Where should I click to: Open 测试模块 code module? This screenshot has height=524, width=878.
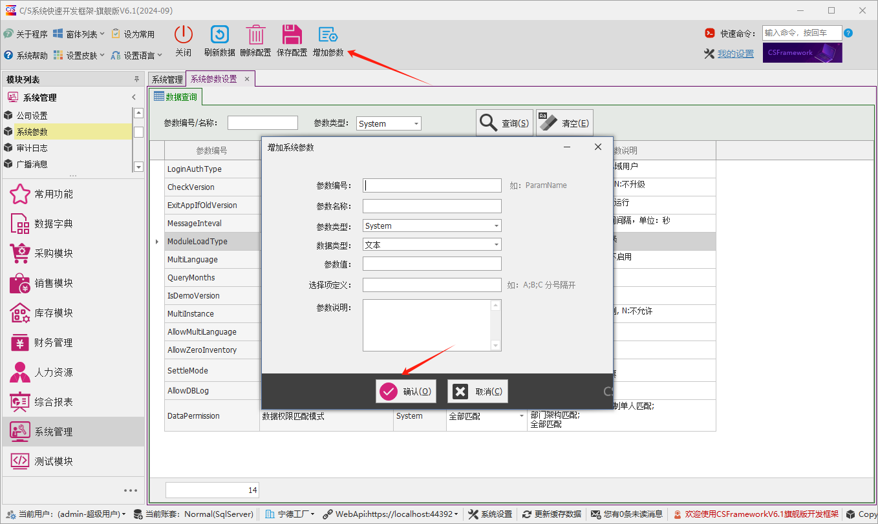point(73,461)
